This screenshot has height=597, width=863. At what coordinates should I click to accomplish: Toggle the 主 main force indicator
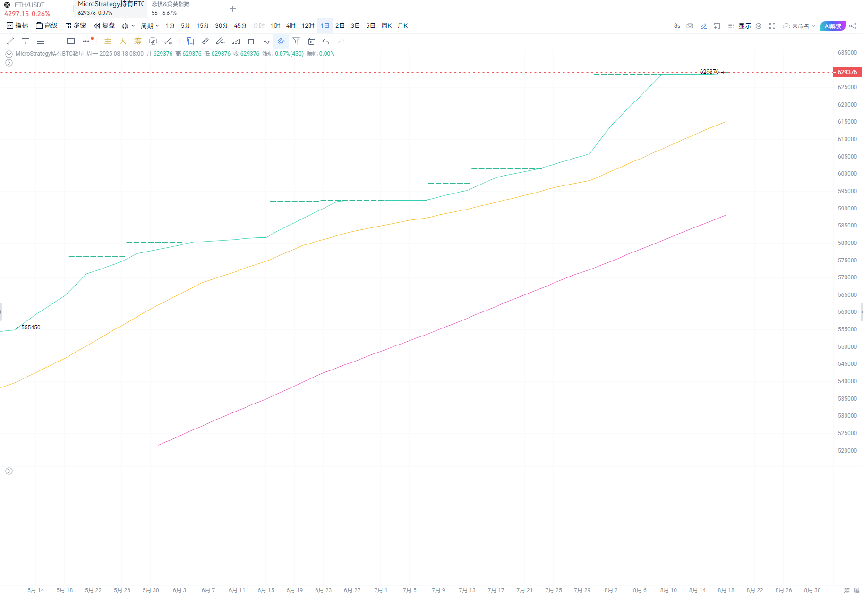(x=108, y=41)
